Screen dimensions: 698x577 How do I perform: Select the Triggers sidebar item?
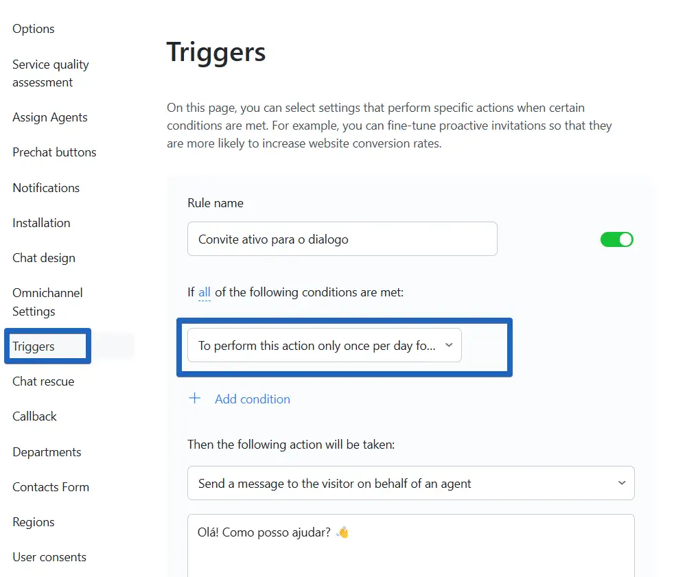34,346
